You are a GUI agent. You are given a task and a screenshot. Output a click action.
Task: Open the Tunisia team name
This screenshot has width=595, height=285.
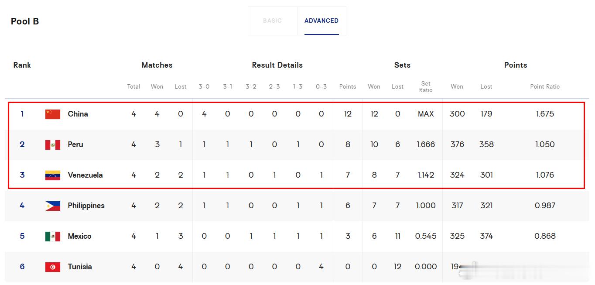[80, 267]
